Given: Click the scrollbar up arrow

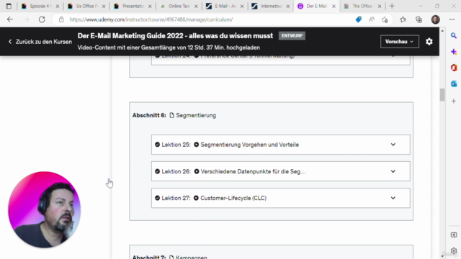Looking at the screenshot, I should pyautogui.click(x=442, y=30).
